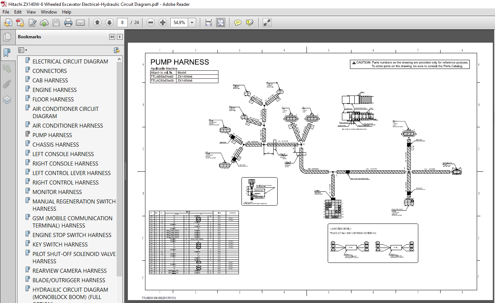Click the PUMP HARNESS title on page

180,62
